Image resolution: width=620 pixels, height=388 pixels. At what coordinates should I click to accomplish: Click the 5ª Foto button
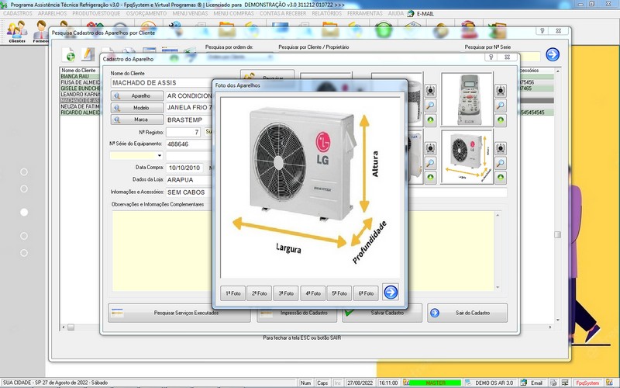pos(339,293)
